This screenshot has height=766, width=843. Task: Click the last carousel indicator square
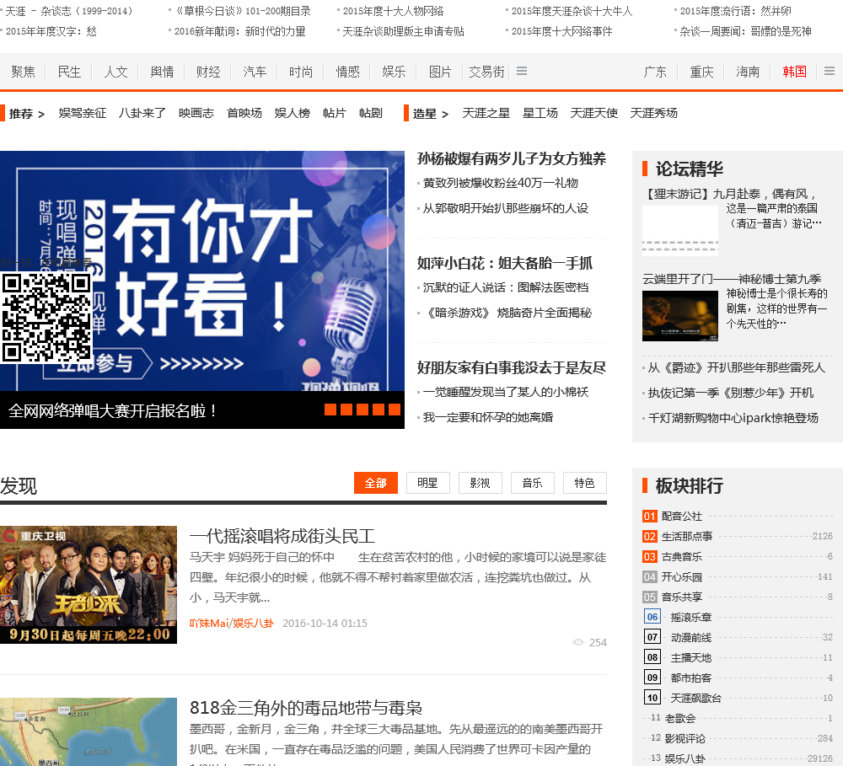[395, 410]
